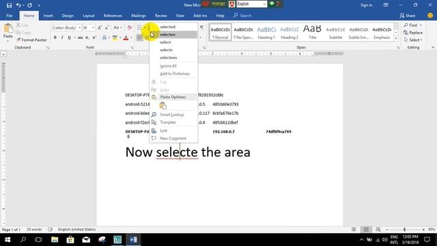Expand the highlight color dropdown arrow
Image resolution: width=437 pixels, height=246 pixels.
point(120,38)
